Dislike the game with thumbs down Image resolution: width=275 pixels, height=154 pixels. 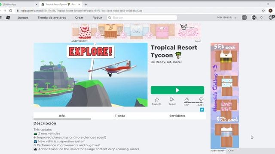tap(201, 100)
